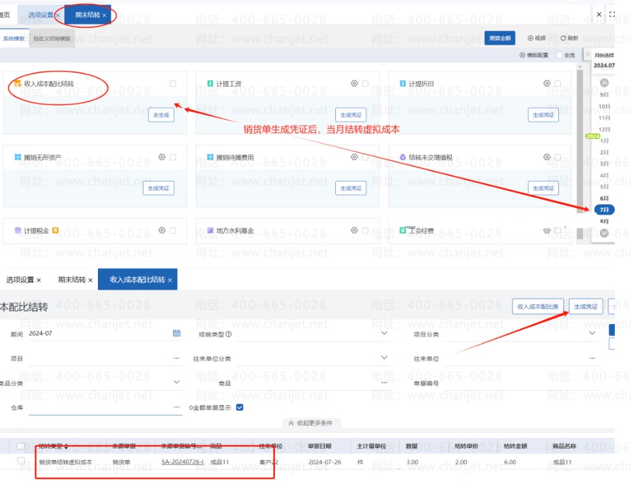Open the 视频 video link
This screenshot has width=631, height=488.
click(536, 38)
